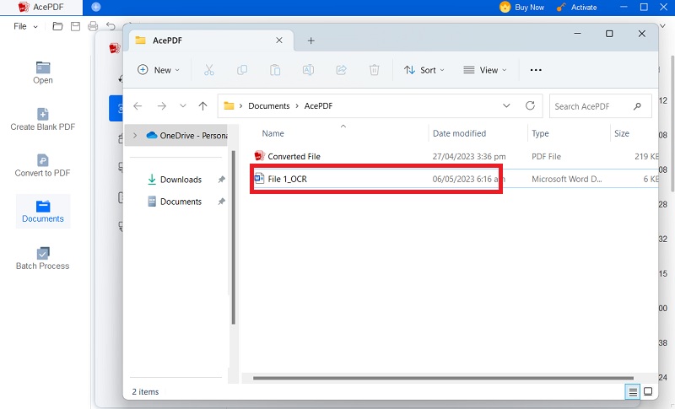
Task: Click the Copy icon in Explorer toolbar
Action: click(x=242, y=70)
